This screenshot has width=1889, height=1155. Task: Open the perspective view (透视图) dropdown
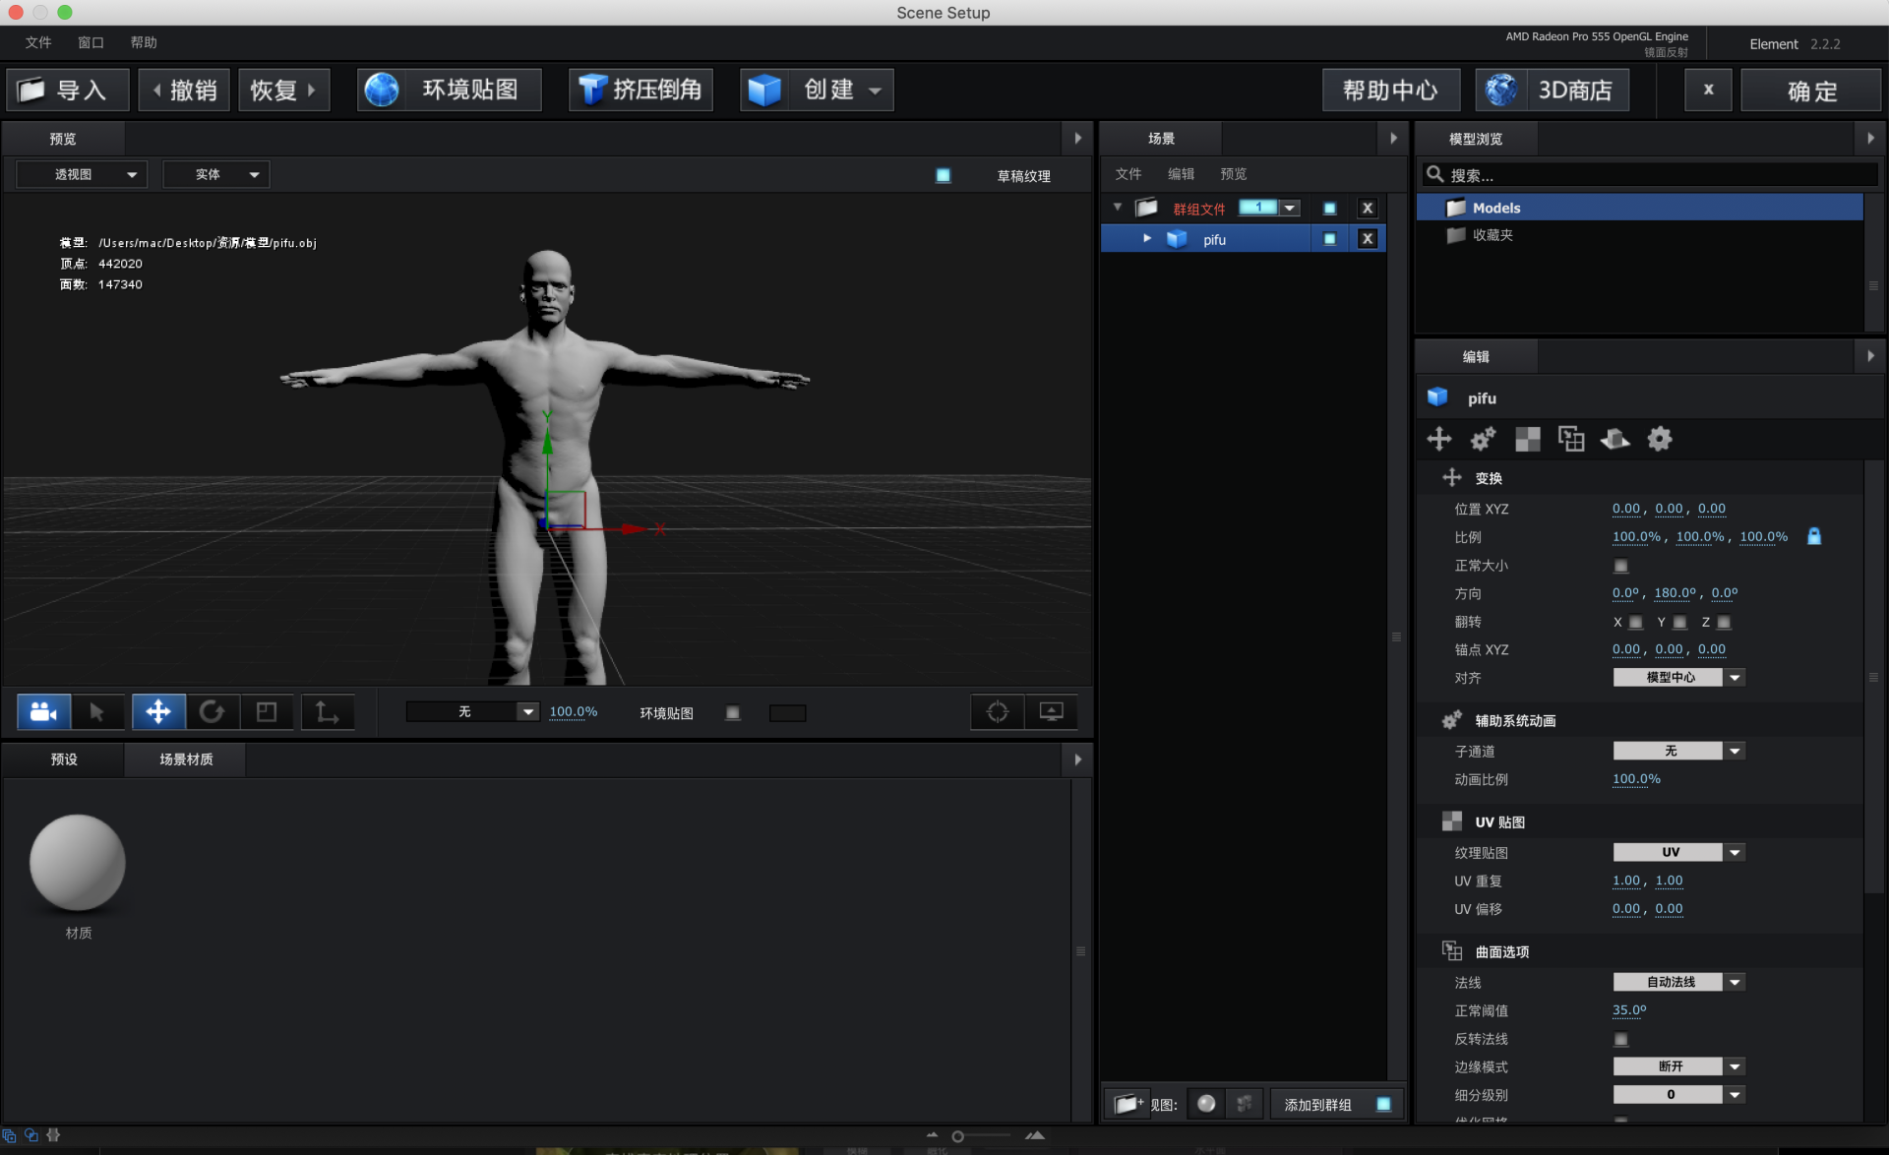pyautogui.click(x=82, y=174)
